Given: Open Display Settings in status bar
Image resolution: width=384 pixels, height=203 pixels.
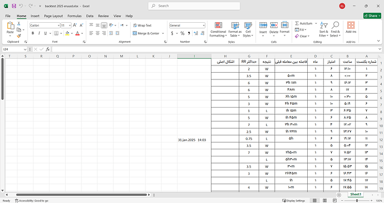Looking at the screenshot, I should [293, 201].
